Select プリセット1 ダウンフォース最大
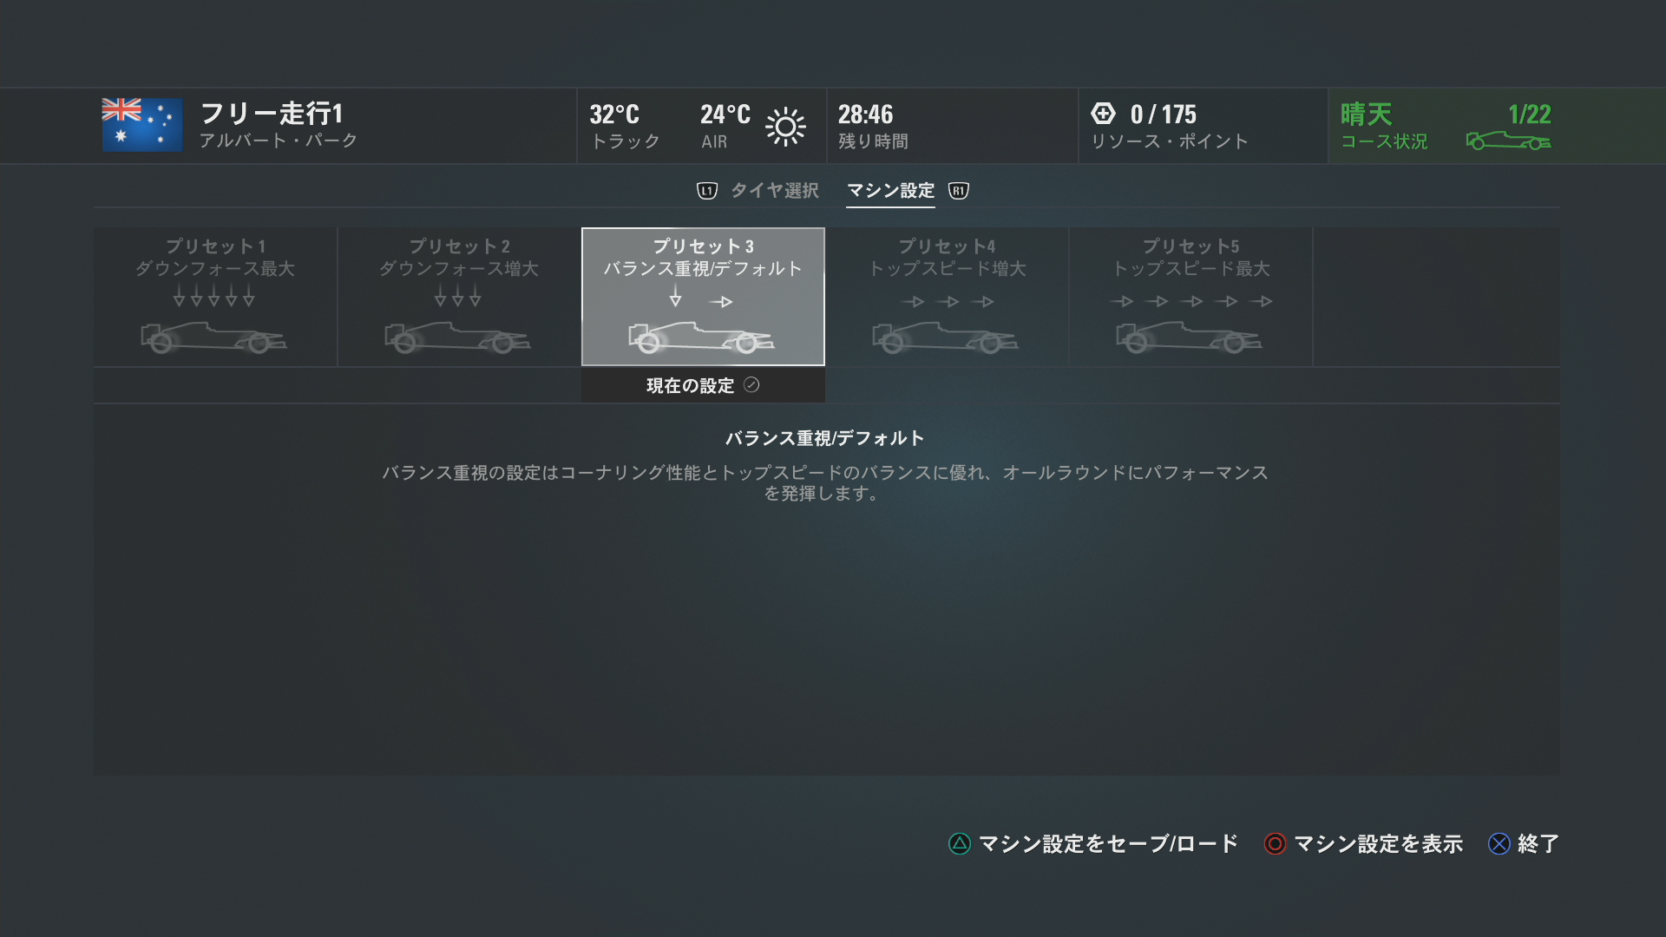The image size is (1666, 937). tap(215, 297)
